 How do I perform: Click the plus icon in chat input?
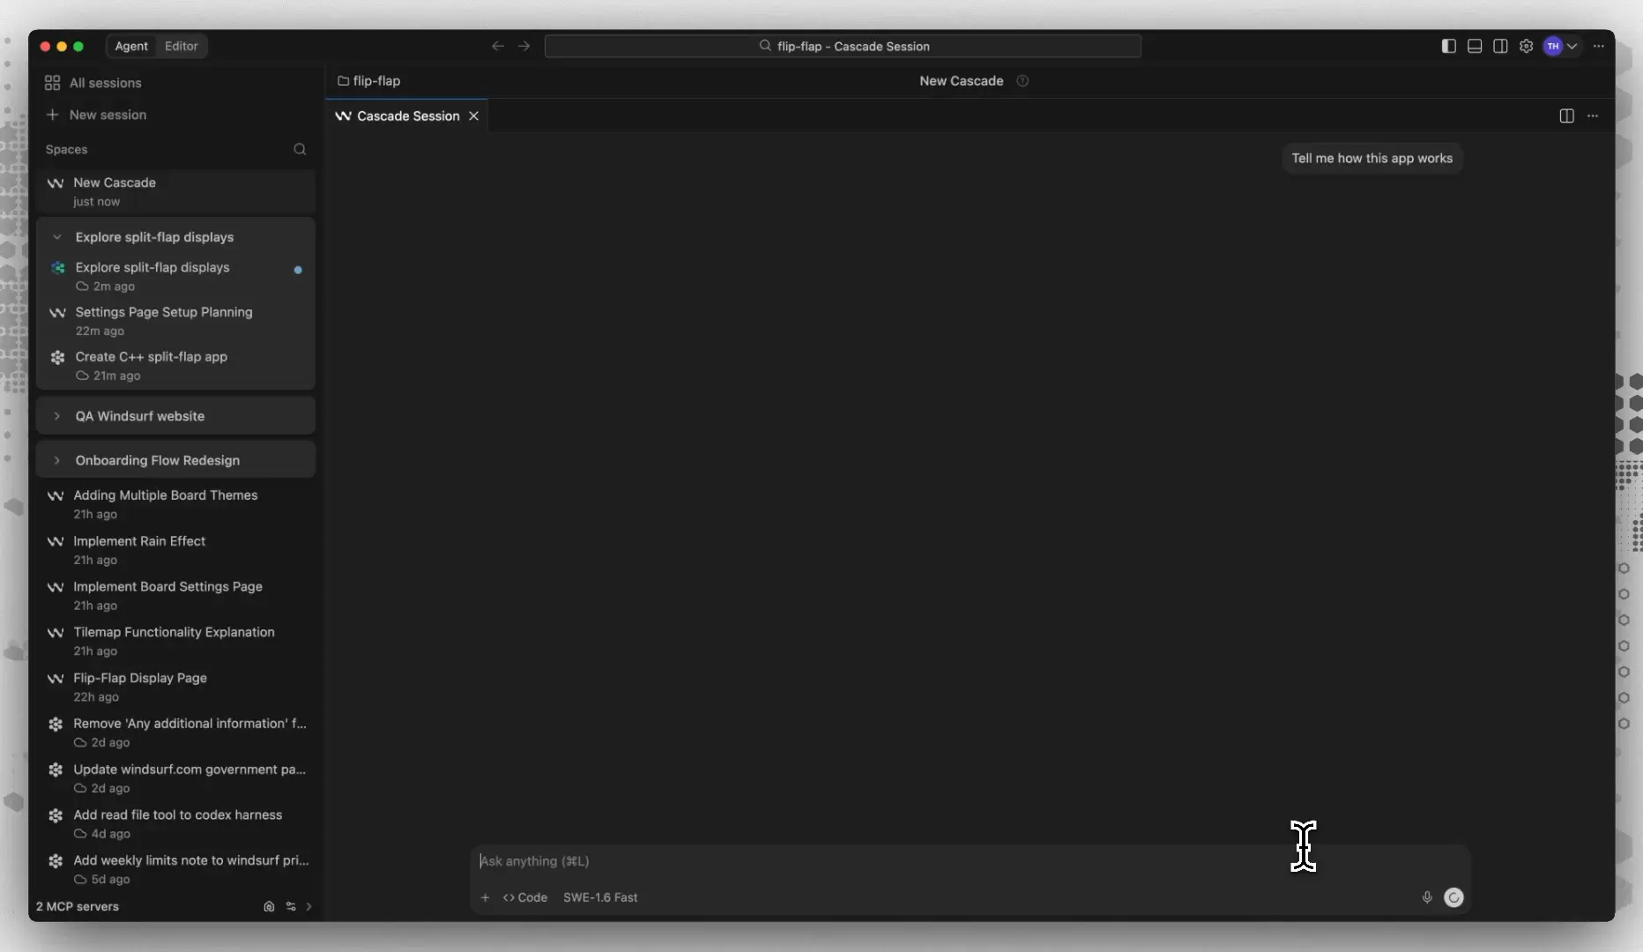click(x=485, y=897)
